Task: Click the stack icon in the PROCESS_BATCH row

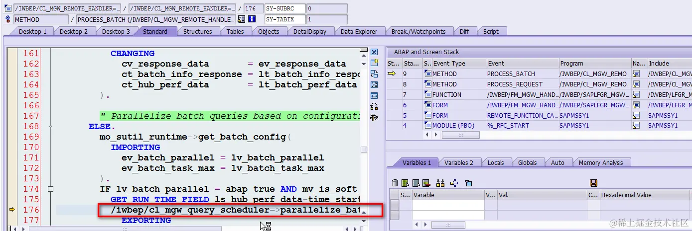Action: [x=427, y=74]
